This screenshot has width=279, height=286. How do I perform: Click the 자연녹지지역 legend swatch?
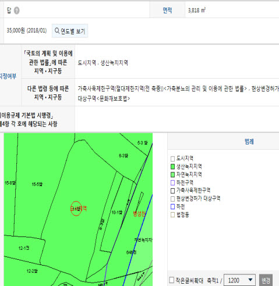coord(172,175)
